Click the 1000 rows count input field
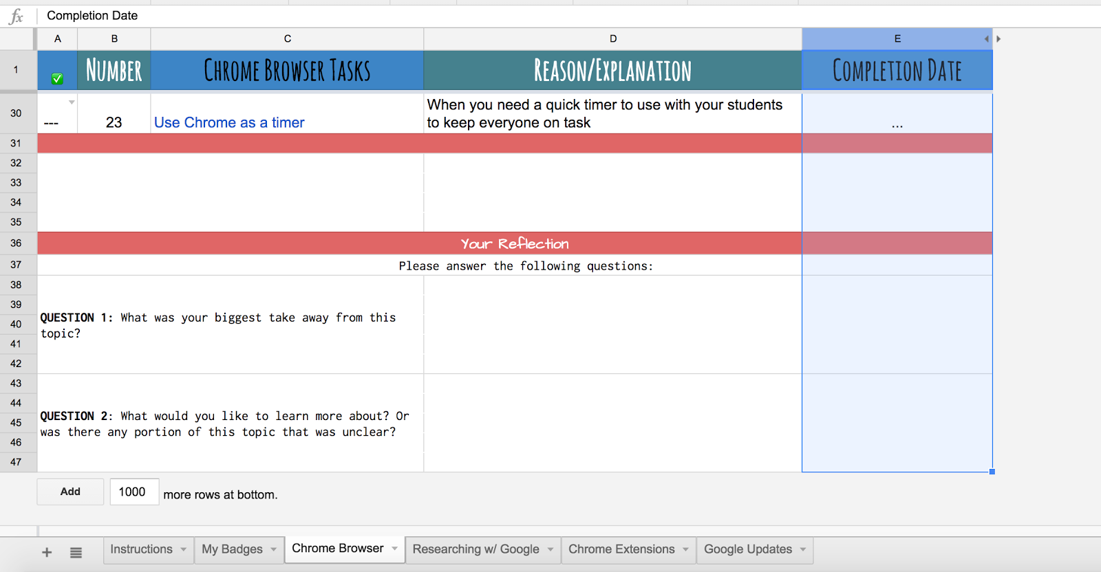Image resolution: width=1101 pixels, height=572 pixels. [134, 492]
